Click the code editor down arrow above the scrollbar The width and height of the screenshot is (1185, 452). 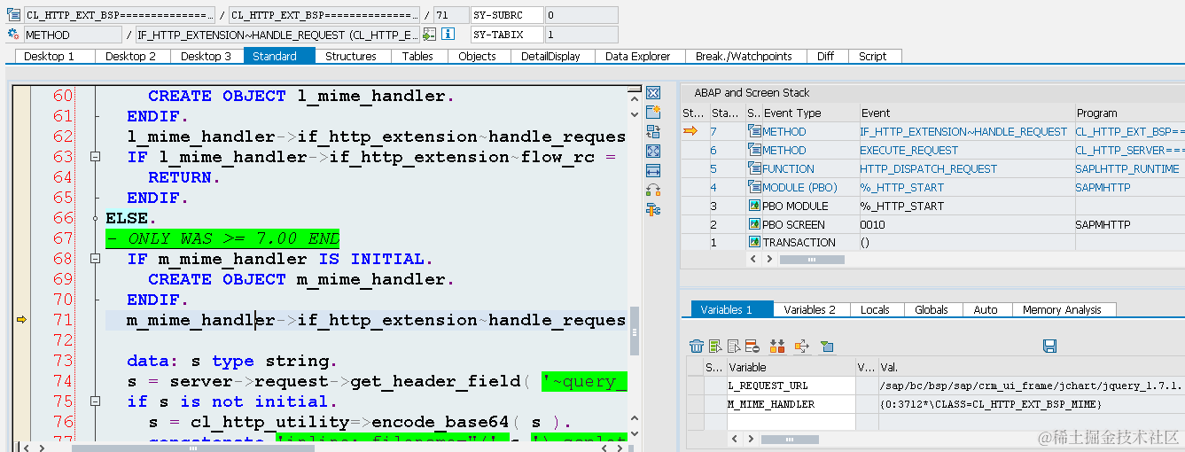[634, 113]
